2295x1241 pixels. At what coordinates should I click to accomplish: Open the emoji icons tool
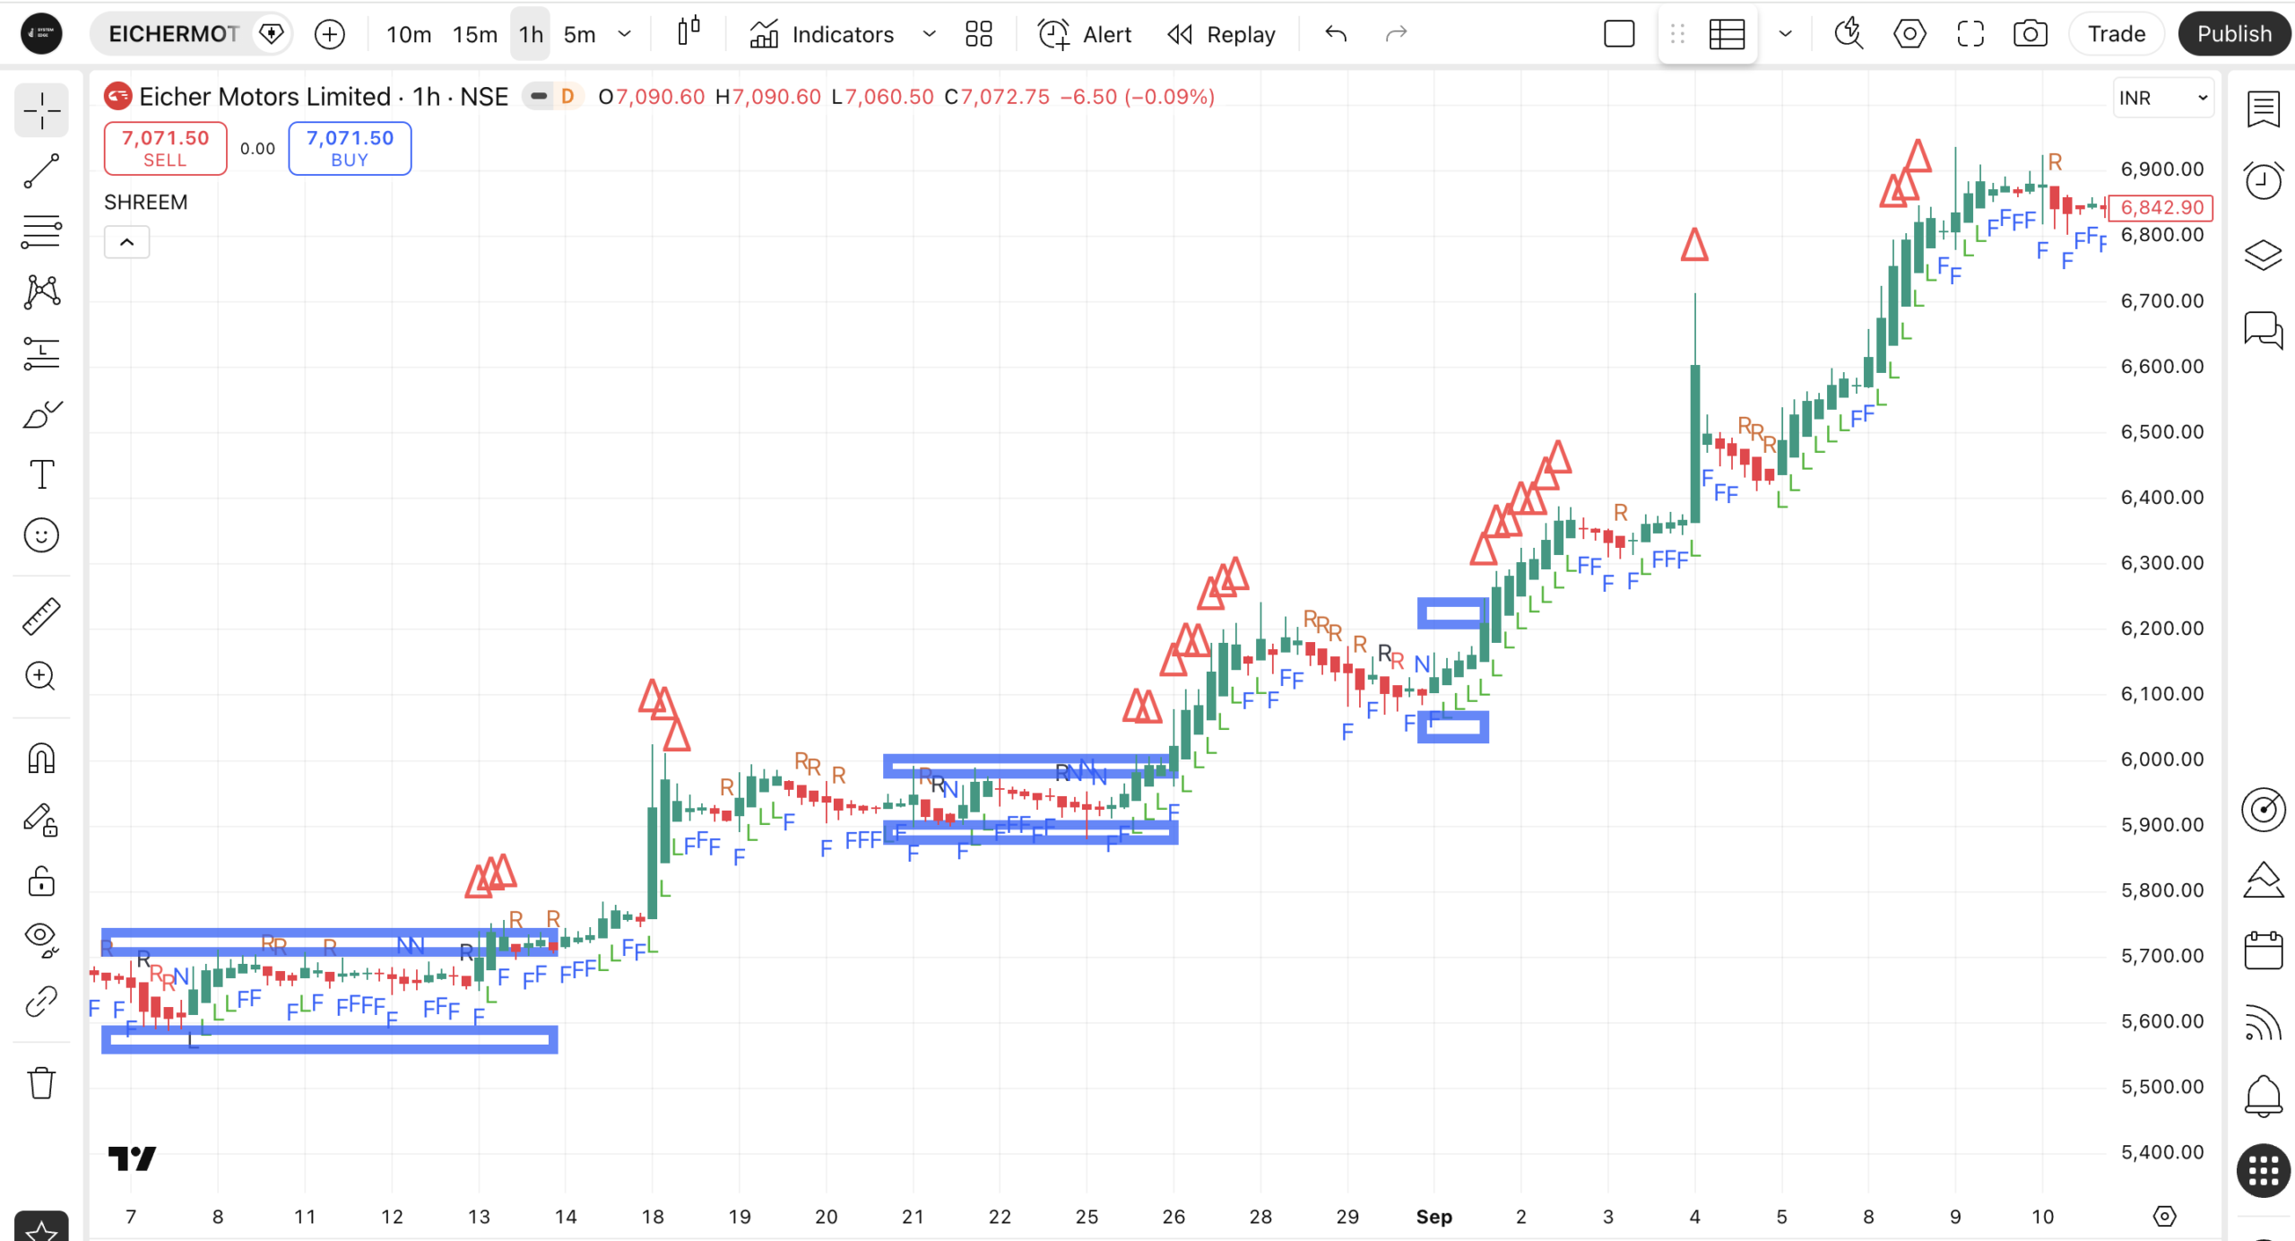pyautogui.click(x=41, y=535)
